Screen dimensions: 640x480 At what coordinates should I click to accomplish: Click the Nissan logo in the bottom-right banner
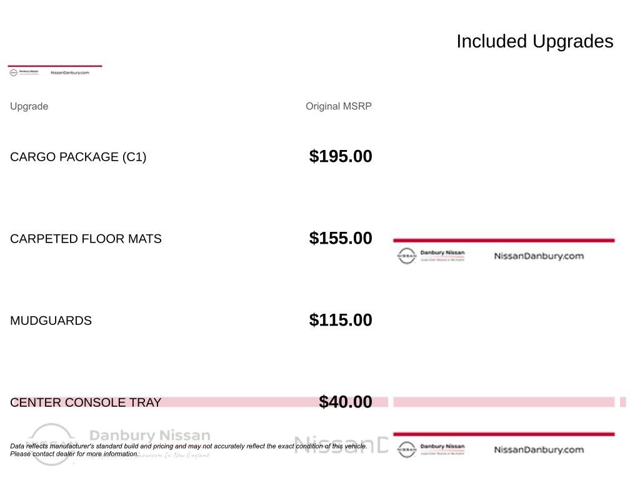coord(406,449)
